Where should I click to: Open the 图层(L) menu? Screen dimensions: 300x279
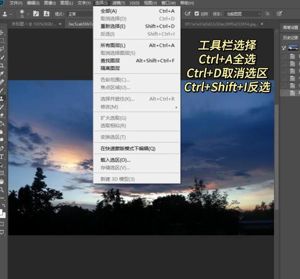click(66, 3)
